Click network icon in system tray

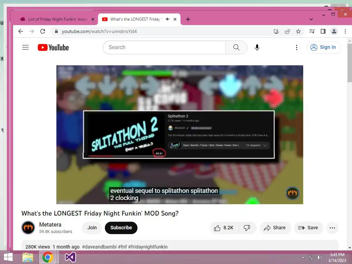[311, 257]
